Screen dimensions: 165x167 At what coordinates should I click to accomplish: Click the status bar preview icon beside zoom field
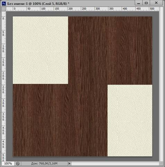pyautogui.click(x=18, y=164)
